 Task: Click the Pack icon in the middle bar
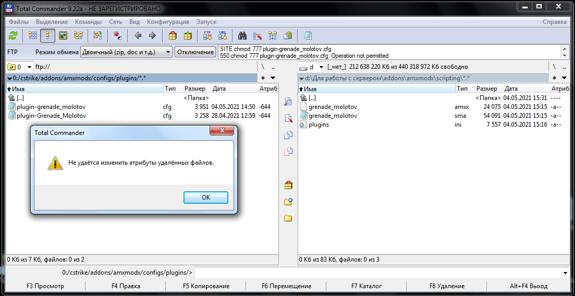click(288, 185)
